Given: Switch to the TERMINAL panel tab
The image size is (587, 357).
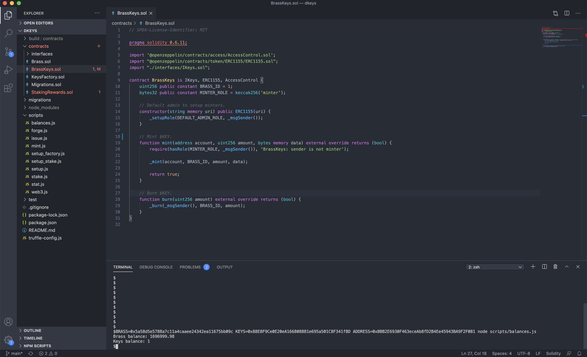Looking at the screenshot, I should (x=123, y=267).
